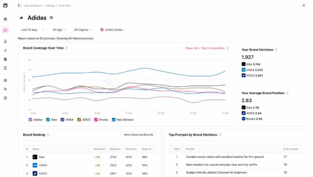The height and width of the screenshot is (177, 313).
Task: Click ASICS logo in Brand Mentions card
Action: pos(244,75)
